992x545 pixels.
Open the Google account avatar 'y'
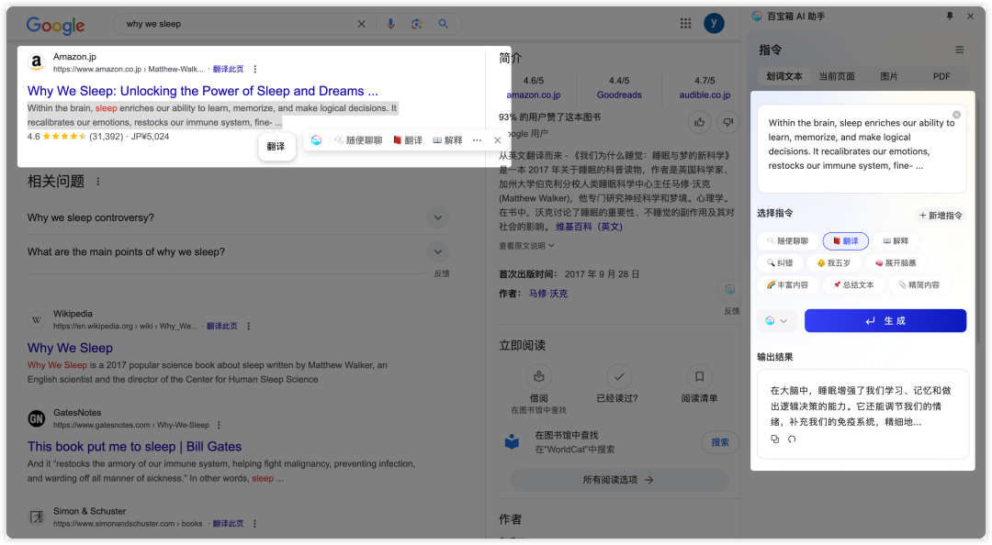(714, 23)
